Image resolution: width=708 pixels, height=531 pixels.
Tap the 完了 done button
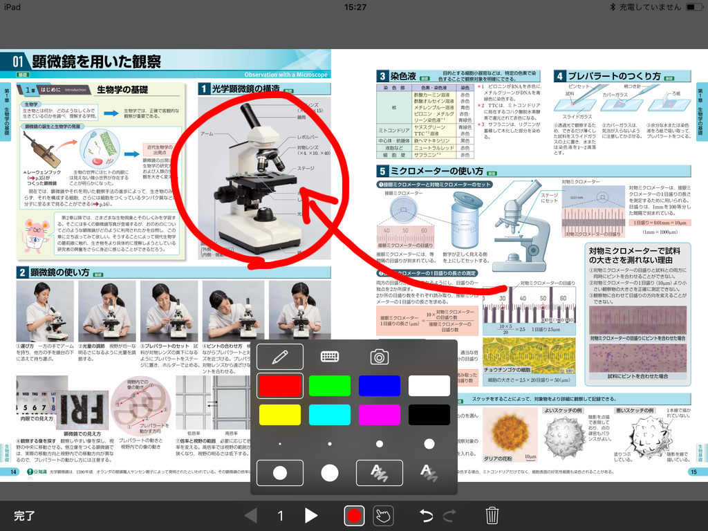pos(24,516)
